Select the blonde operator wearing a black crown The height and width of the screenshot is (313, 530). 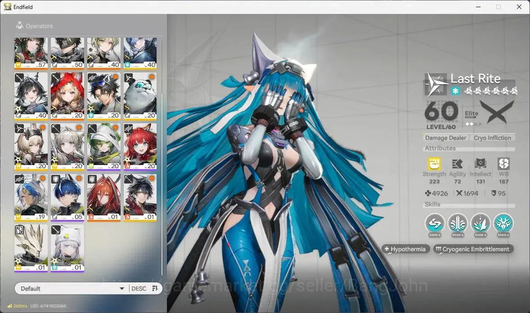point(31,147)
